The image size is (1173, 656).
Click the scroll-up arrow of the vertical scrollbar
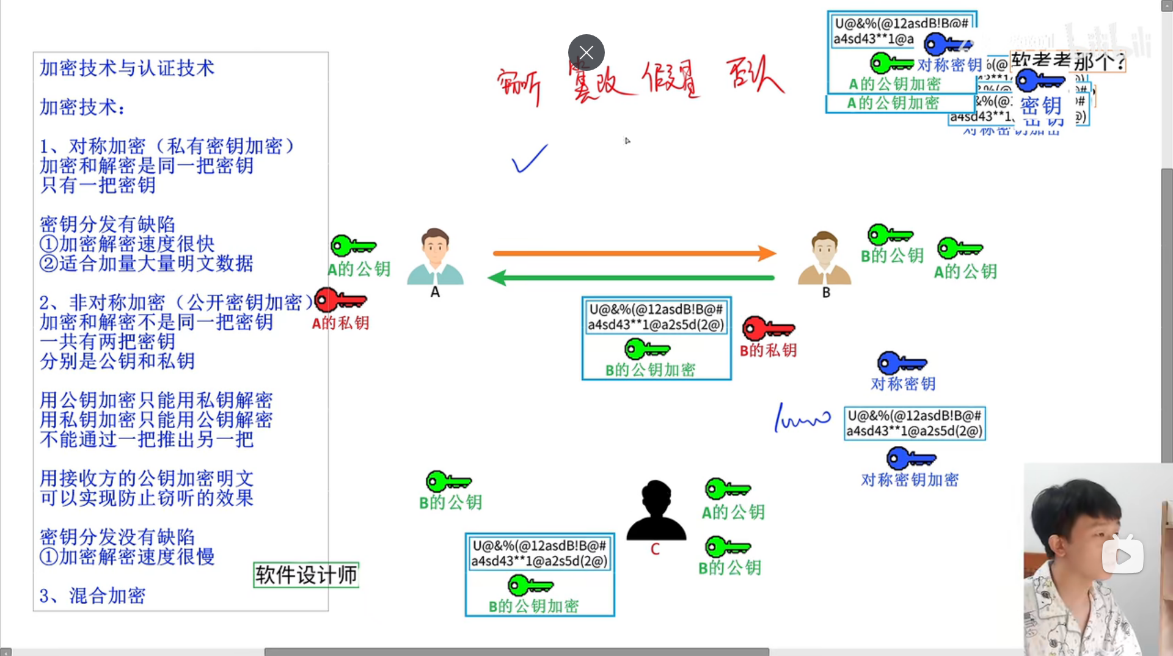(x=1167, y=5)
